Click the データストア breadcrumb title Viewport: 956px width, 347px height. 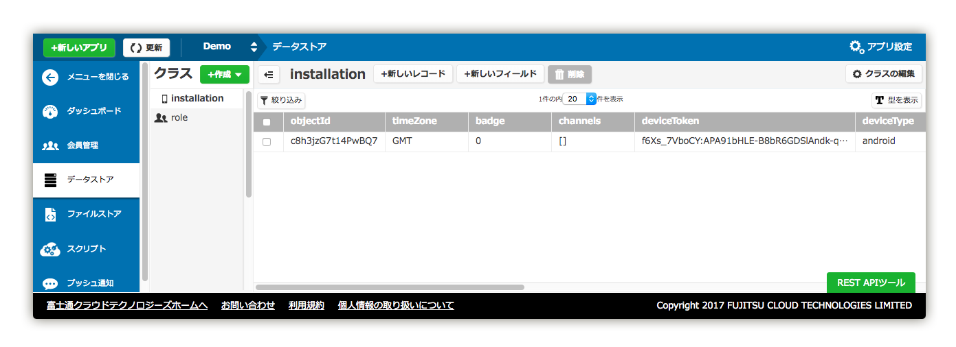pyautogui.click(x=299, y=47)
